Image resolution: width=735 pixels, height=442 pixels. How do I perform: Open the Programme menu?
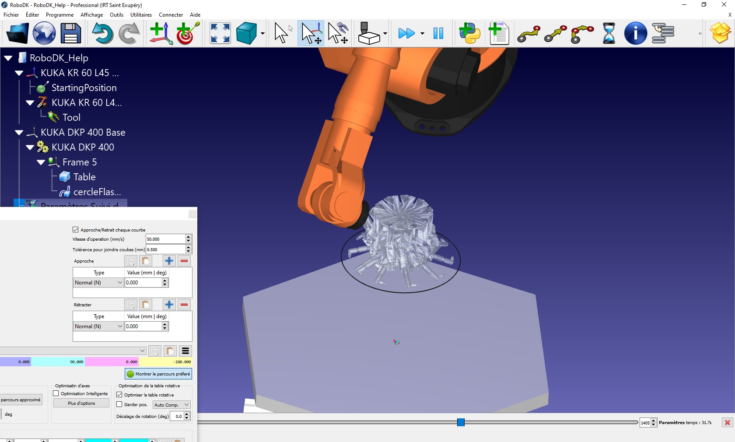click(x=59, y=15)
